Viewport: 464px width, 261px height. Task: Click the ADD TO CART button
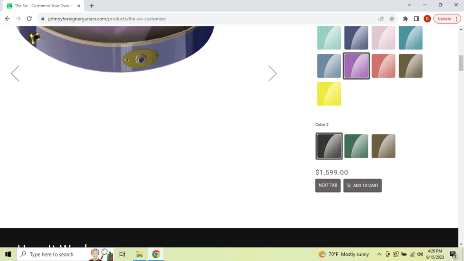click(362, 185)
